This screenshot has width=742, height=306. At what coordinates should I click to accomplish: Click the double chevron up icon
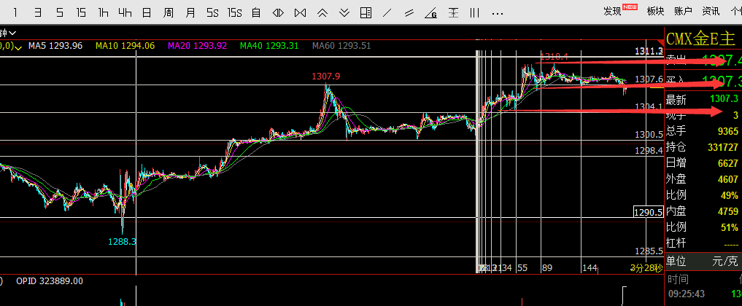tap(322, 12)
